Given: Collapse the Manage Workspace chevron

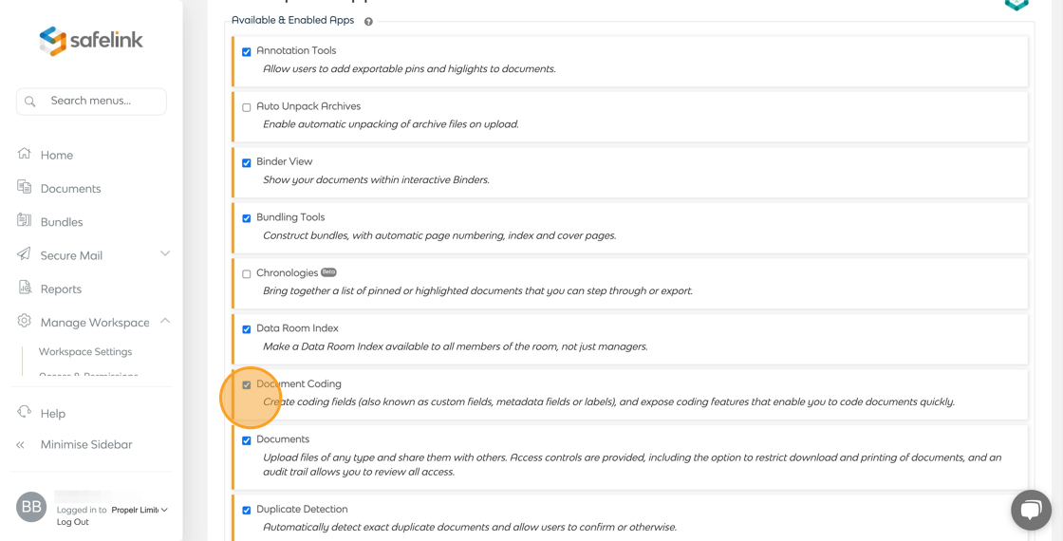Looking at the screenshot, I should pyautogui.click(x=165, y=321).
